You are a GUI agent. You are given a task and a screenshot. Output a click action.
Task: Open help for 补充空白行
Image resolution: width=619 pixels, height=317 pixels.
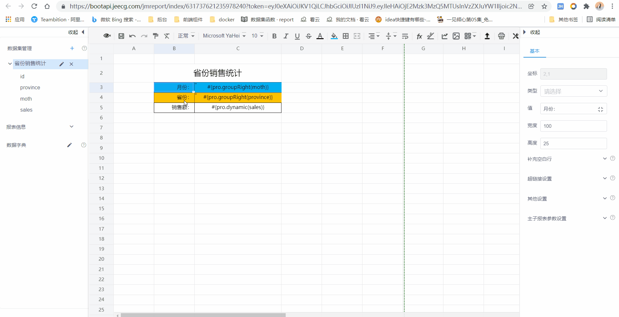pos(613,158)
